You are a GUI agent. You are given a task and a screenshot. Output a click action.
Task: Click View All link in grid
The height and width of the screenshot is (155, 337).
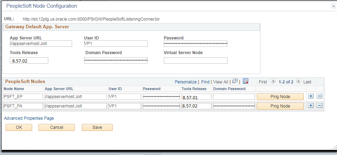pos(220,82)
